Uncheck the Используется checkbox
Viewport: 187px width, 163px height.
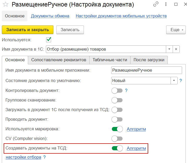point(48,40)
